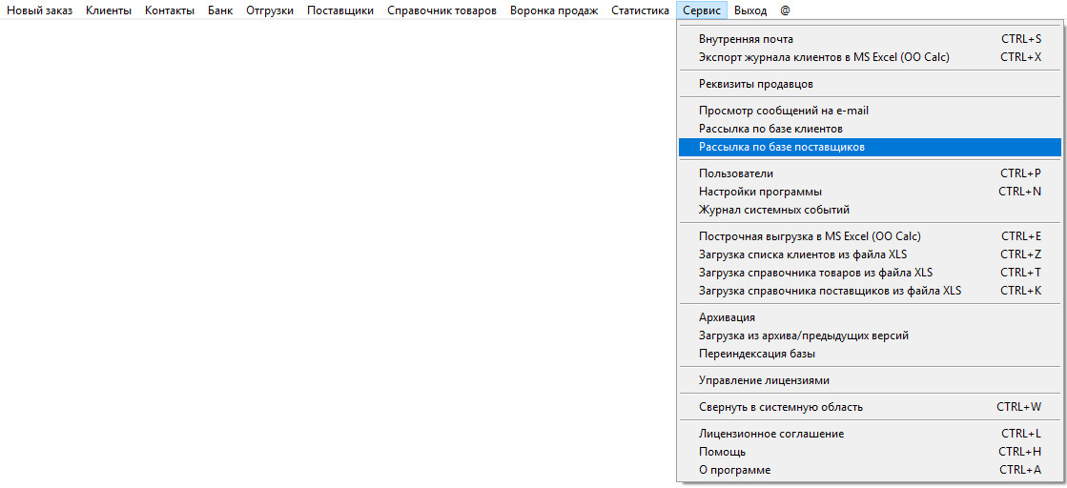The image size is (1067, 488).
Task: Open the Новый заказ menu
Action: (x=40, y=10)
